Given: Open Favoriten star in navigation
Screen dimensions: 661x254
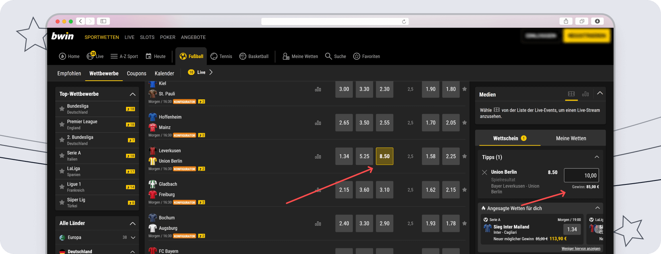Looking at the screenshot, I should (x=357, y=56).
